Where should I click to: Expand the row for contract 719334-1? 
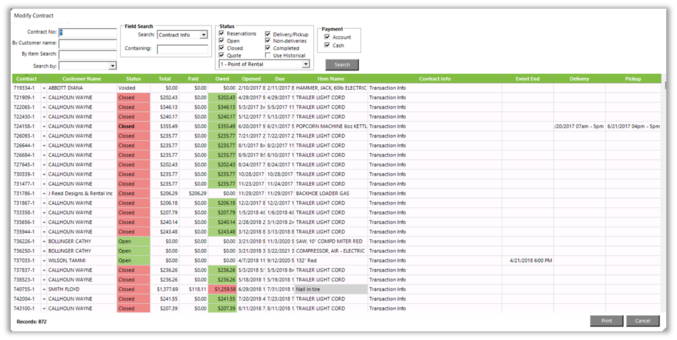44,88
